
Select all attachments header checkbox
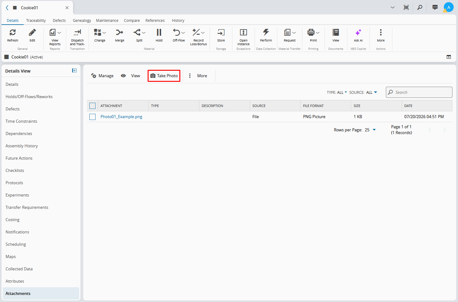92,106
